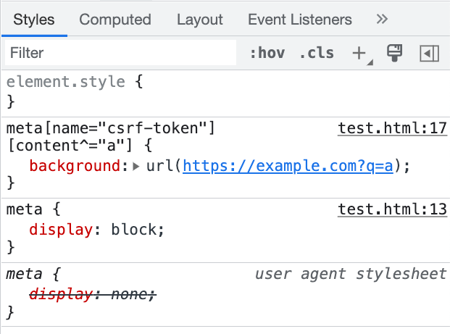
Task: Open the rendering emulation paintbrush icon
Action: [x=394, y=53]
